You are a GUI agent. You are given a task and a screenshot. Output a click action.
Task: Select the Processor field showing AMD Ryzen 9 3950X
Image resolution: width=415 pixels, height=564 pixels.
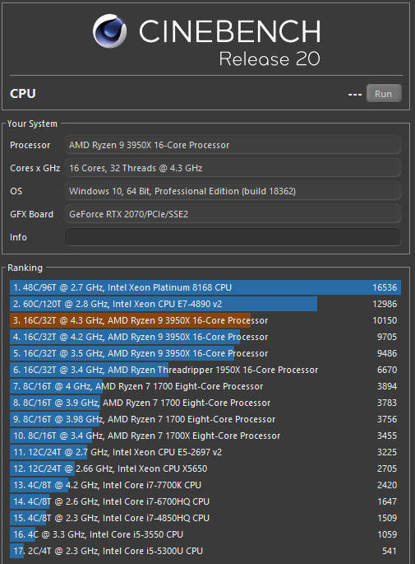click(x=233, y=145)
